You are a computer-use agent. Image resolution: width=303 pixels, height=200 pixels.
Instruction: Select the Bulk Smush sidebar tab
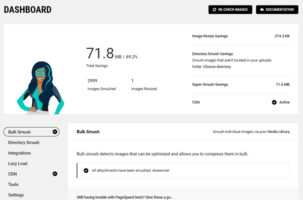pyautogui.click(x=31, y=132)
